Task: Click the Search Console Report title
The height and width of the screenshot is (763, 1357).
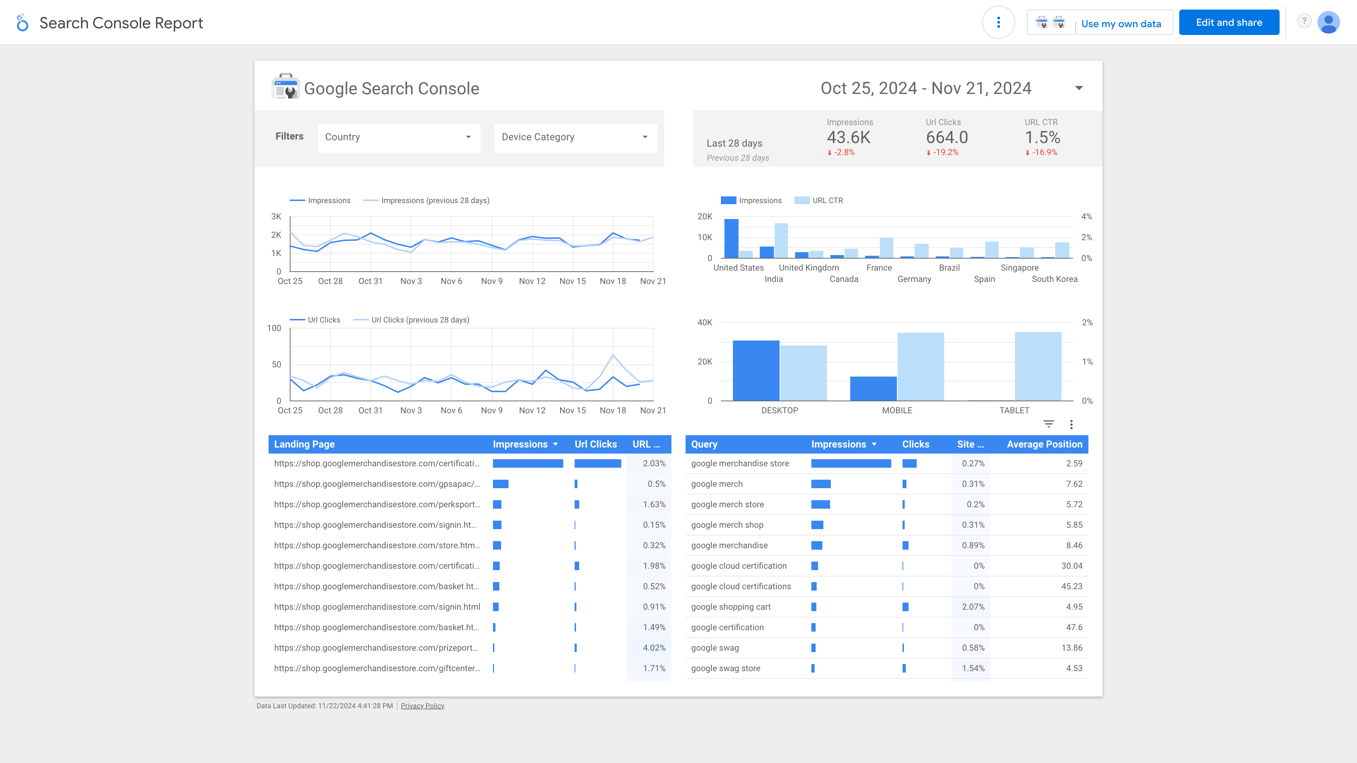Action: [121, 23]
